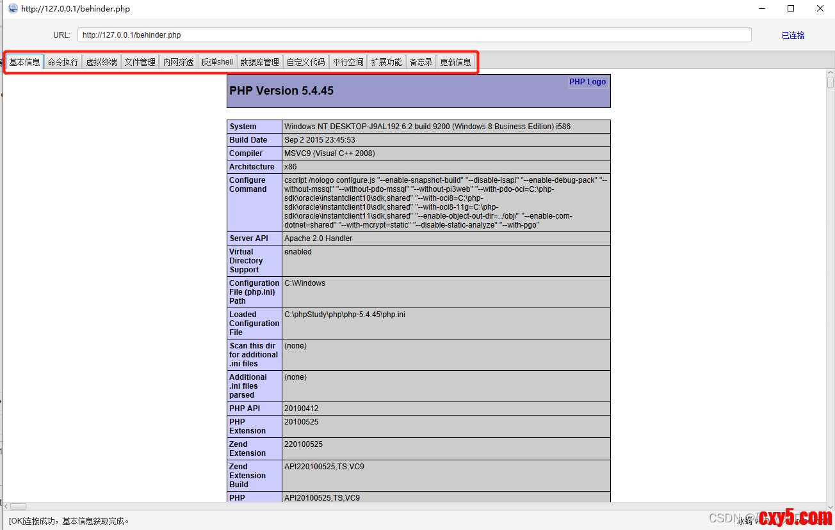Click the 反弹shell tab
The image size is (835, 530).
[x=217, y=62]
